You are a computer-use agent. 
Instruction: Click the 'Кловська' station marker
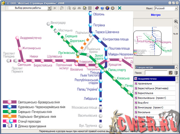114,79
